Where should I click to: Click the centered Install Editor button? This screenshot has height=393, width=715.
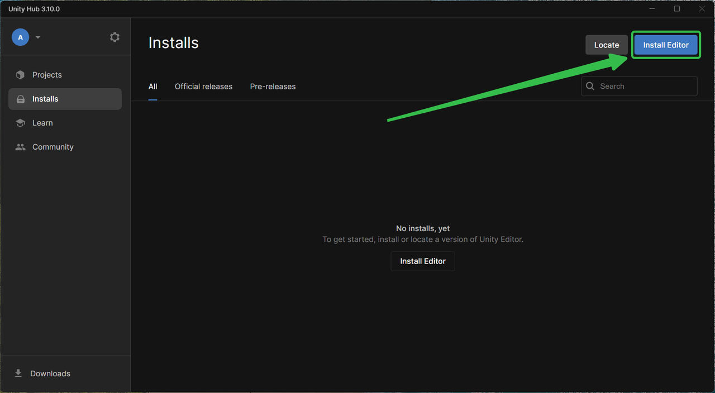coord(423,261)
